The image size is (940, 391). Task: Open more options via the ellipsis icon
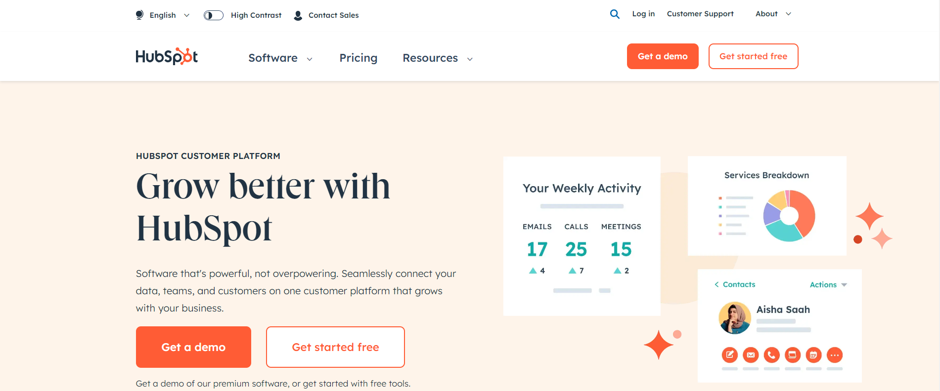coord(835,355)
